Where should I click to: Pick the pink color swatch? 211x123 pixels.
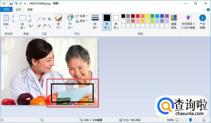pos(138,21)
